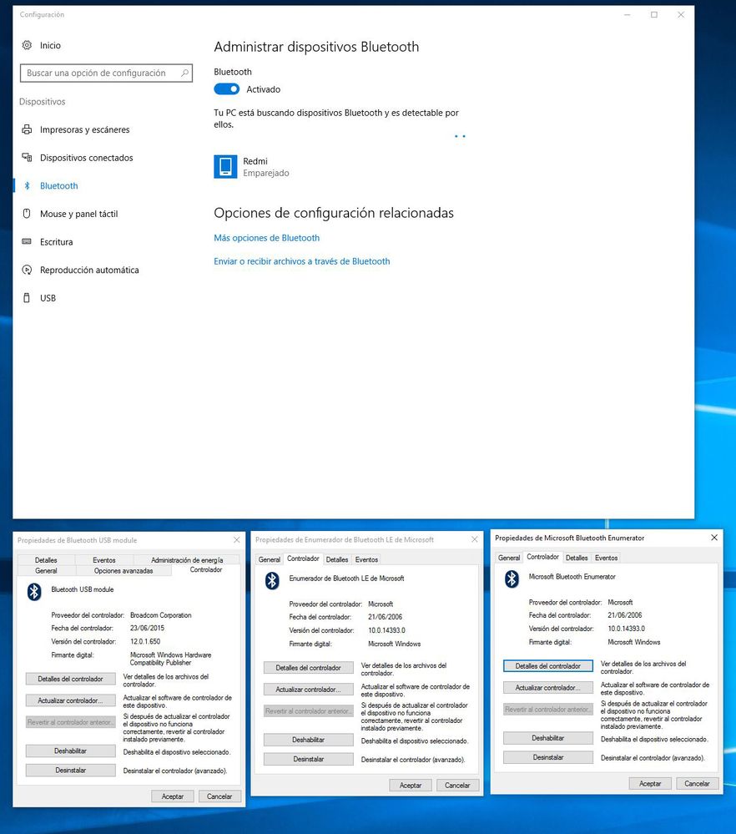Click Detalles del controlador in Microsoft Bluetooth Enumerator

[x=548, y=666]
